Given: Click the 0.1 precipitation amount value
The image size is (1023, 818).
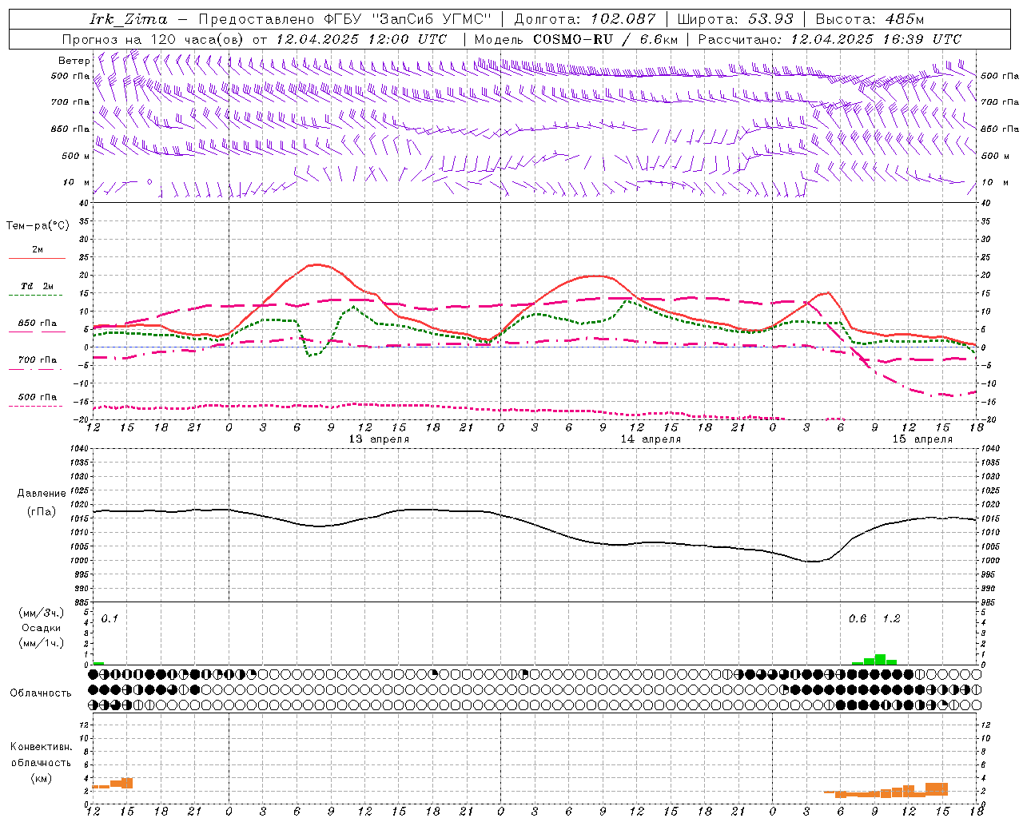Looking at the screenshot, I should pyautogui.click(x=109, y=619).
